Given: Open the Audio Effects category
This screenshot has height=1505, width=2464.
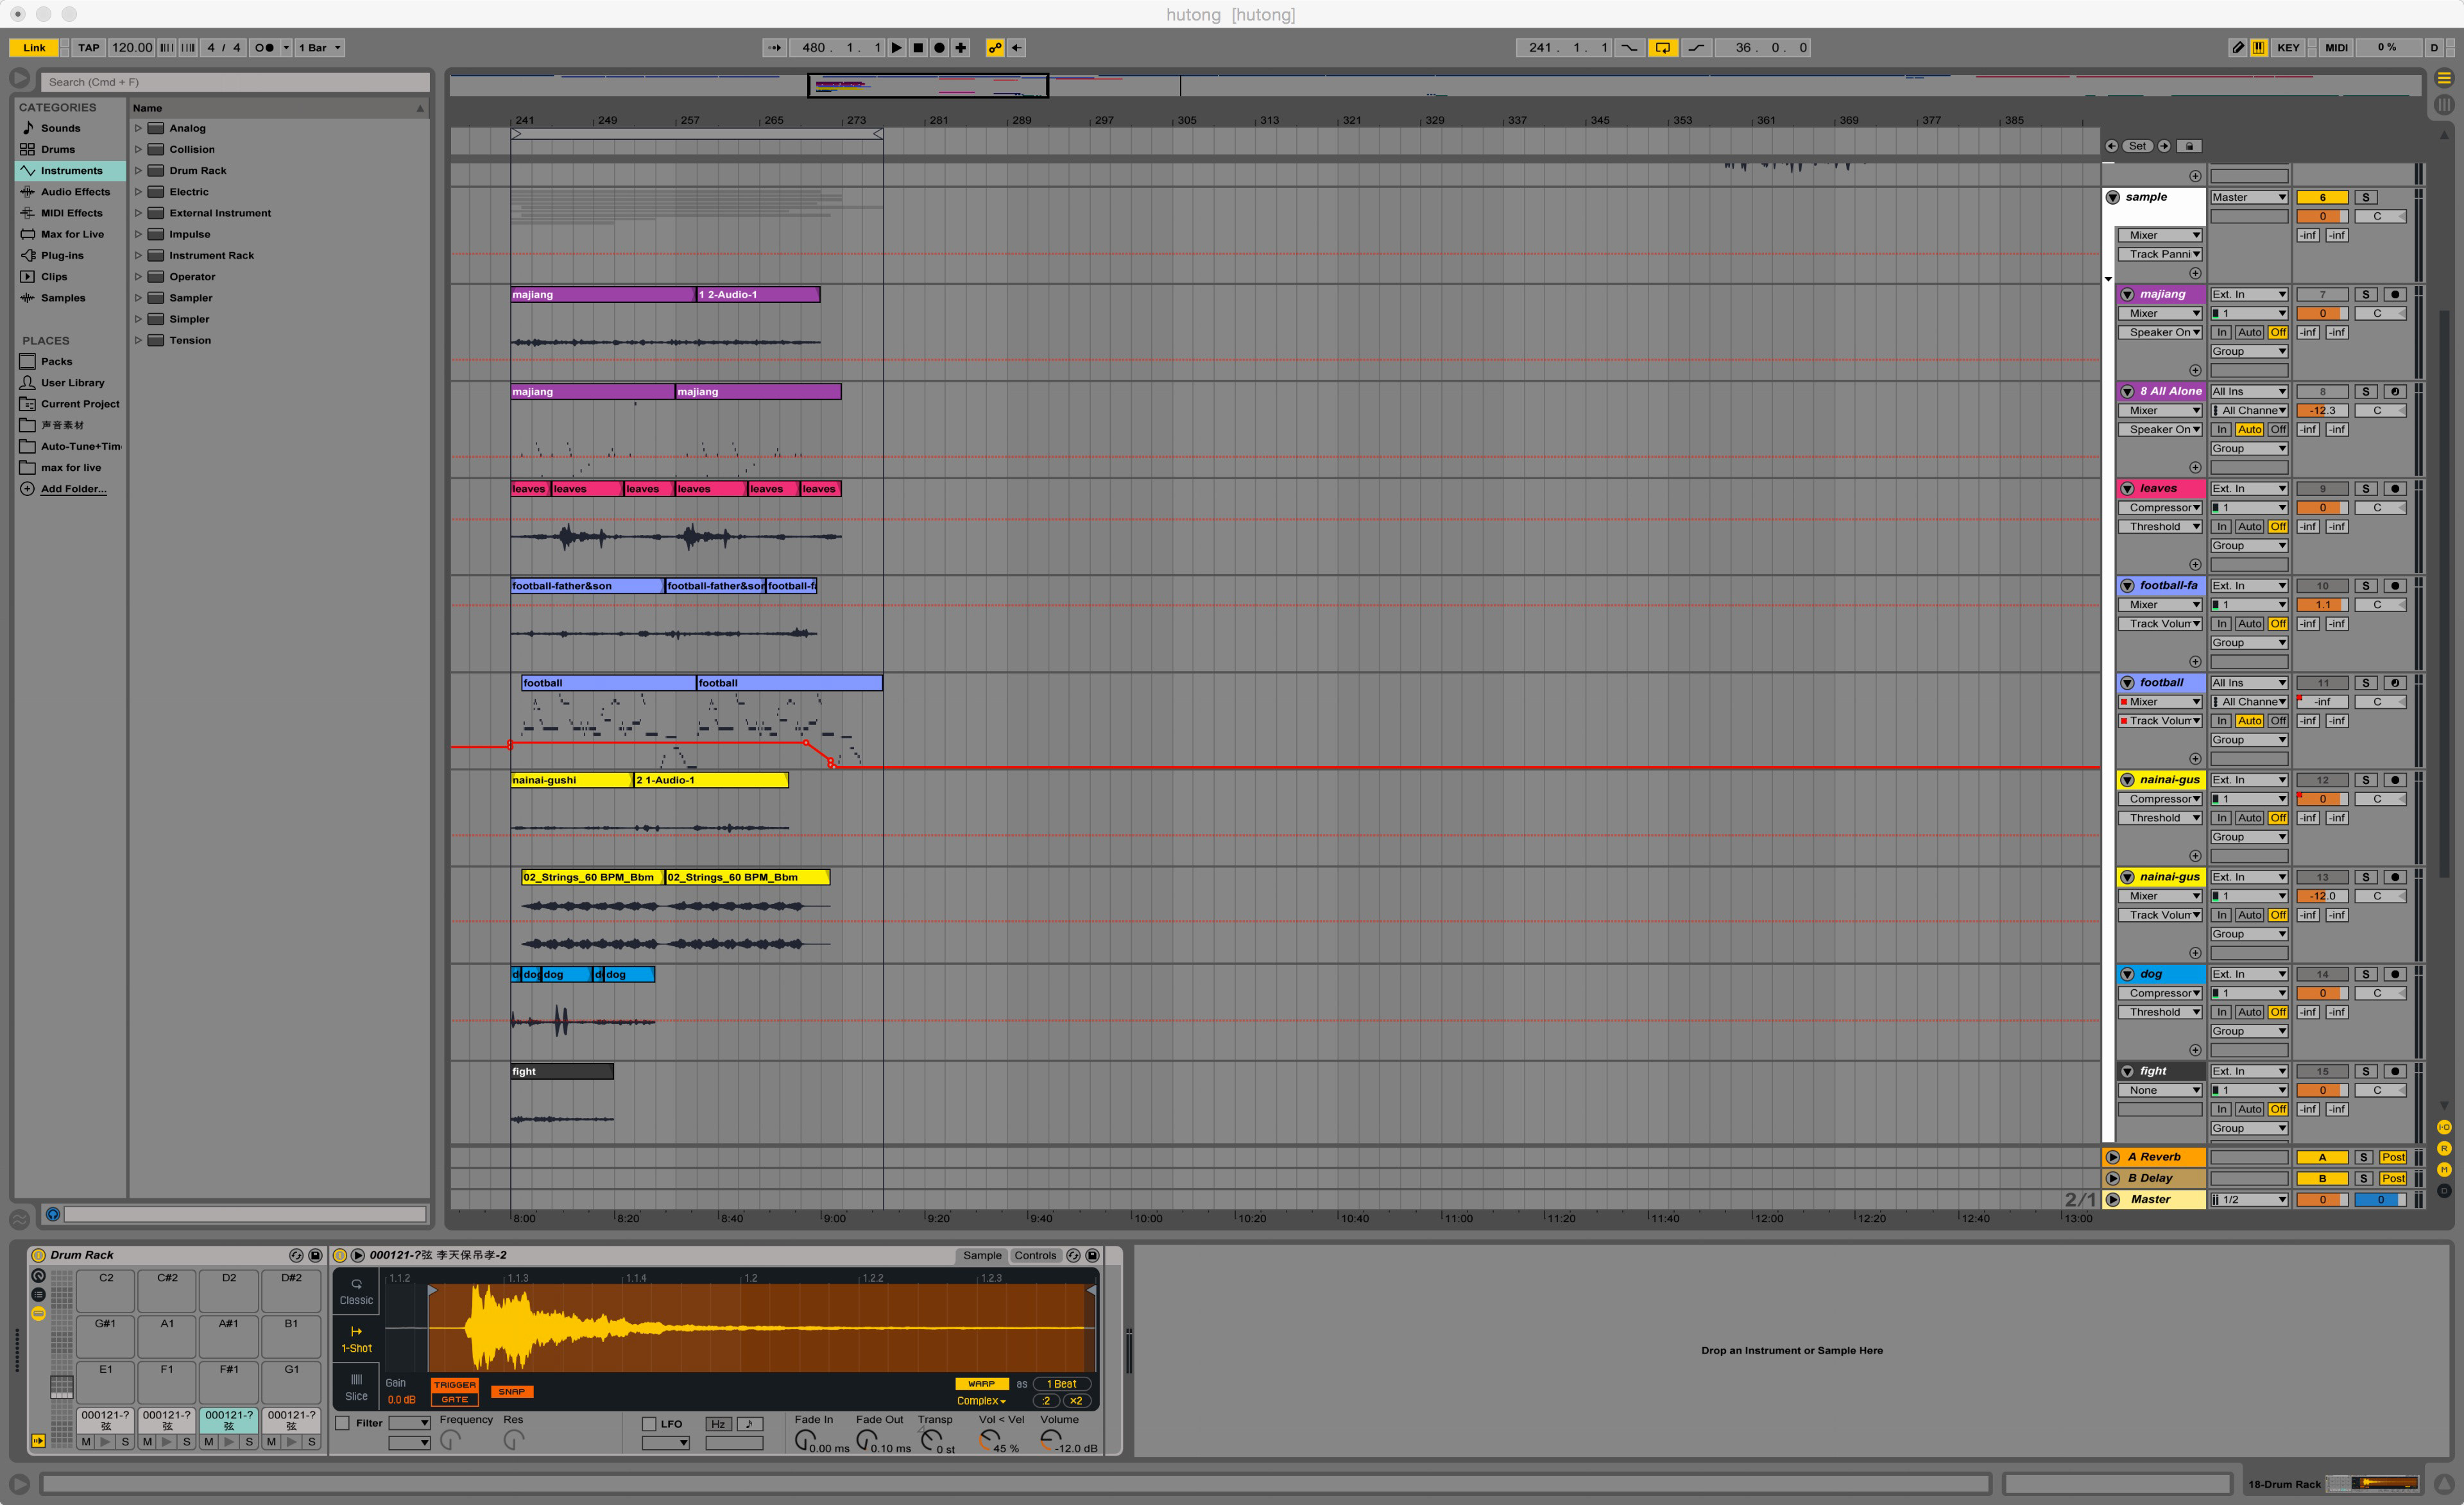Looking at the screenshot, I should point(75,191).
